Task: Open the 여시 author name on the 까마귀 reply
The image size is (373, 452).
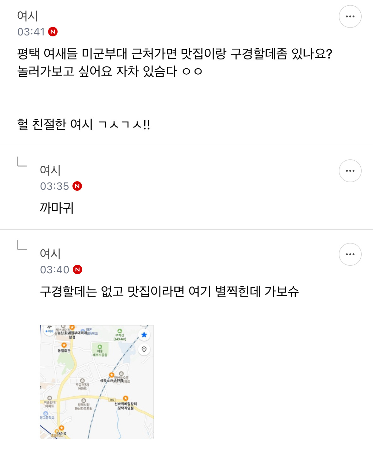Action: [x=50, y=170]
